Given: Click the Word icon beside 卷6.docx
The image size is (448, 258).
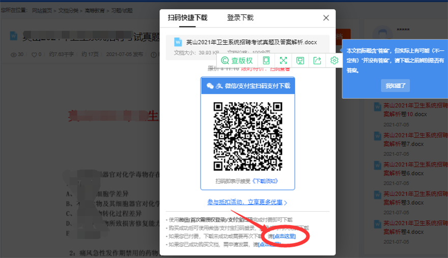Looking at the screenshot, I should [377, 166].
